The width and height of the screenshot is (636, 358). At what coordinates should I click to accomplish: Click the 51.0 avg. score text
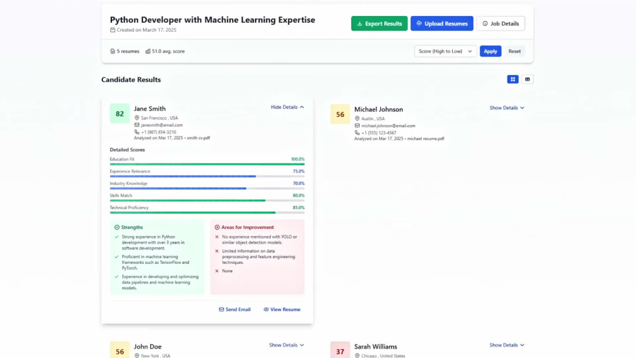click(169, 51)
